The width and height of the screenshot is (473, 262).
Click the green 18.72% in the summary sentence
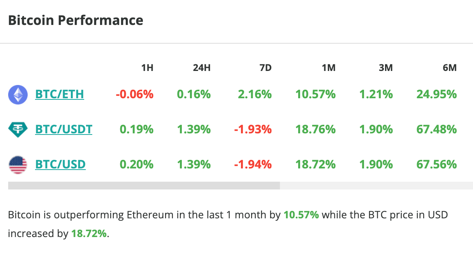(89, 234)
